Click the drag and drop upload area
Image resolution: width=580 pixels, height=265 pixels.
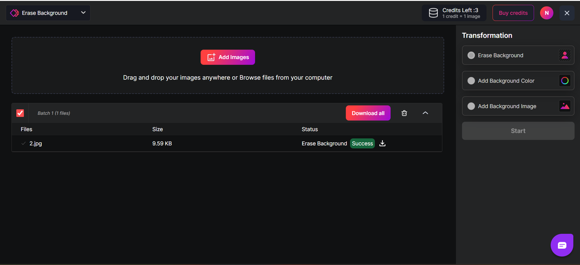(x=227, y=65)
